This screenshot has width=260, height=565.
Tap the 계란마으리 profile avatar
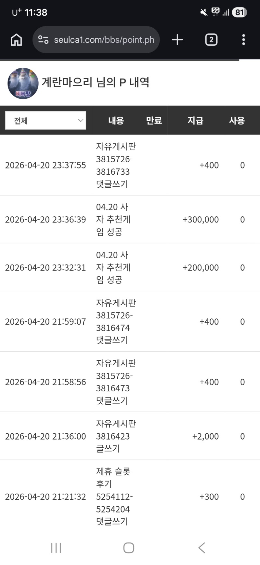(23, 83)
